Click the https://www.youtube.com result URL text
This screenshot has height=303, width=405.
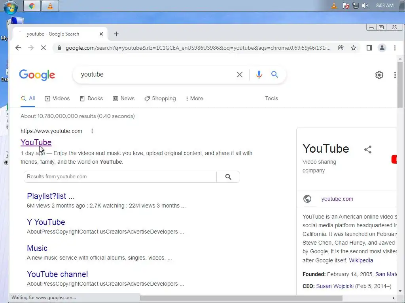tap(51, 131)
